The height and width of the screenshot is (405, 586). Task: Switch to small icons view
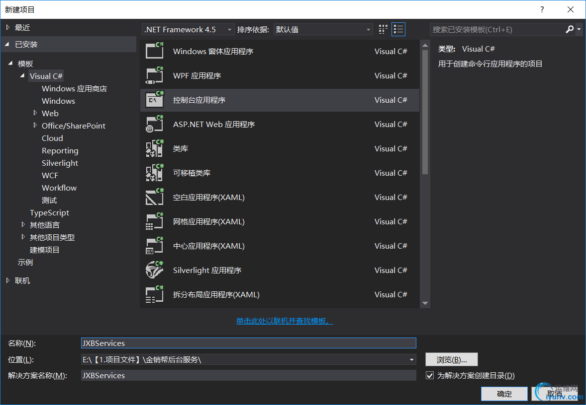[x=383, y=29]
